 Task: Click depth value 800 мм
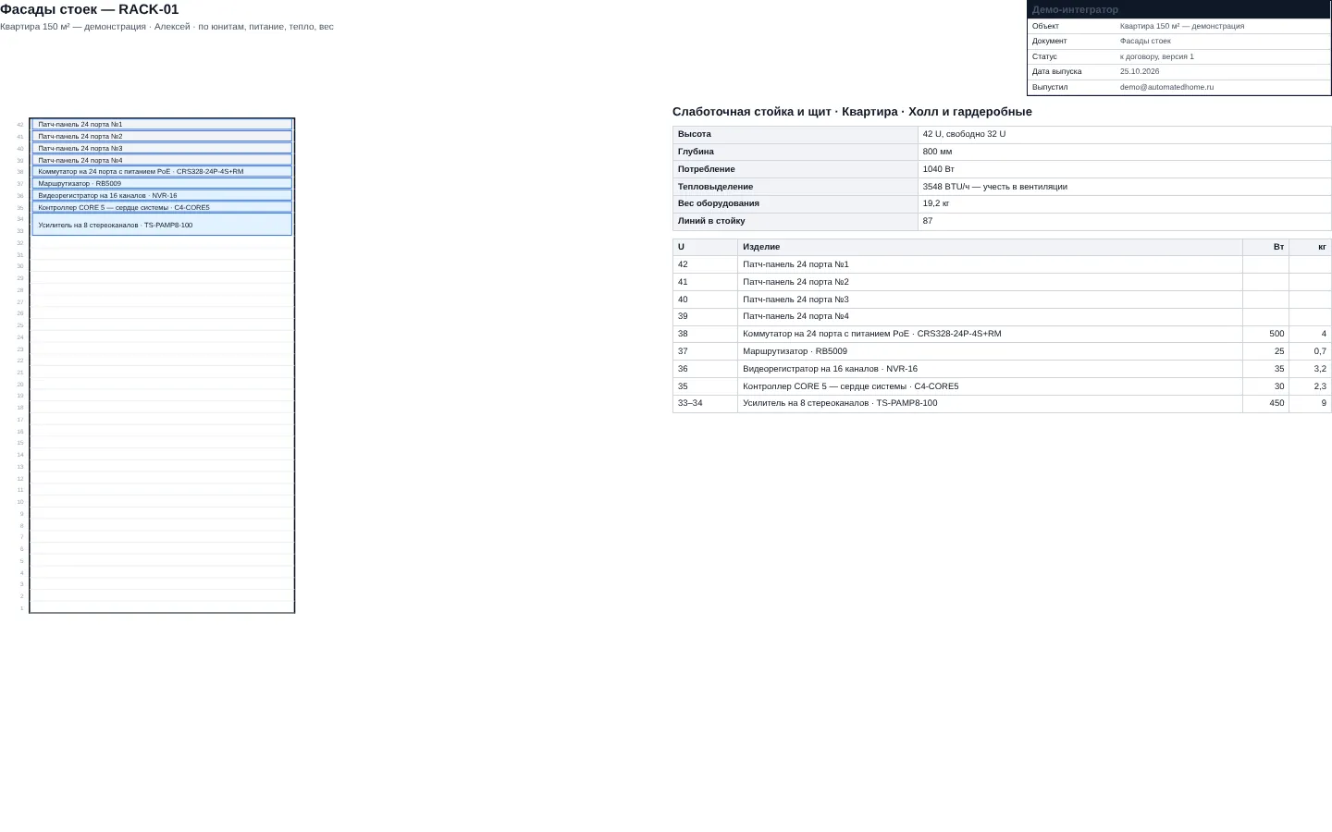[x=937, y=152]
